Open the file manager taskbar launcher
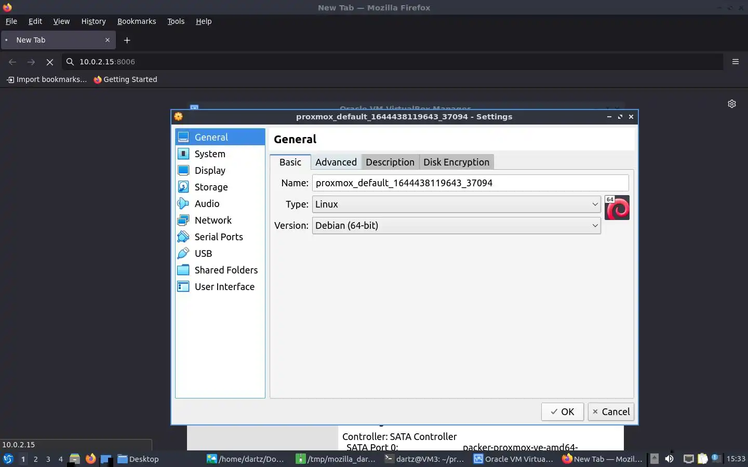Viewport: 748px width, 467px height. click(x=75, y=459)
